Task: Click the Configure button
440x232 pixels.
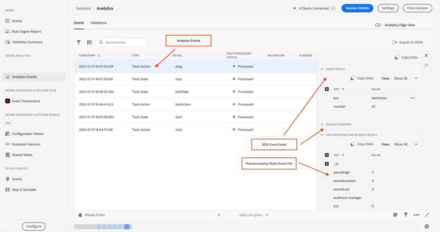Action: pos(33,226)
